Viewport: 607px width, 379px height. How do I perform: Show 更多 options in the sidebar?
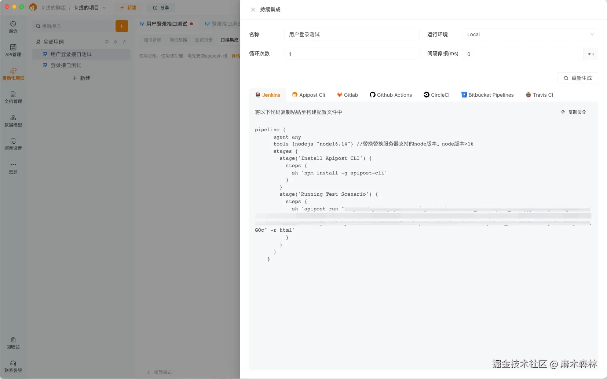pyautogui.click(x=13, y=168)
